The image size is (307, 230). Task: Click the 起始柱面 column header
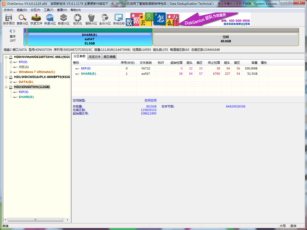175,62
